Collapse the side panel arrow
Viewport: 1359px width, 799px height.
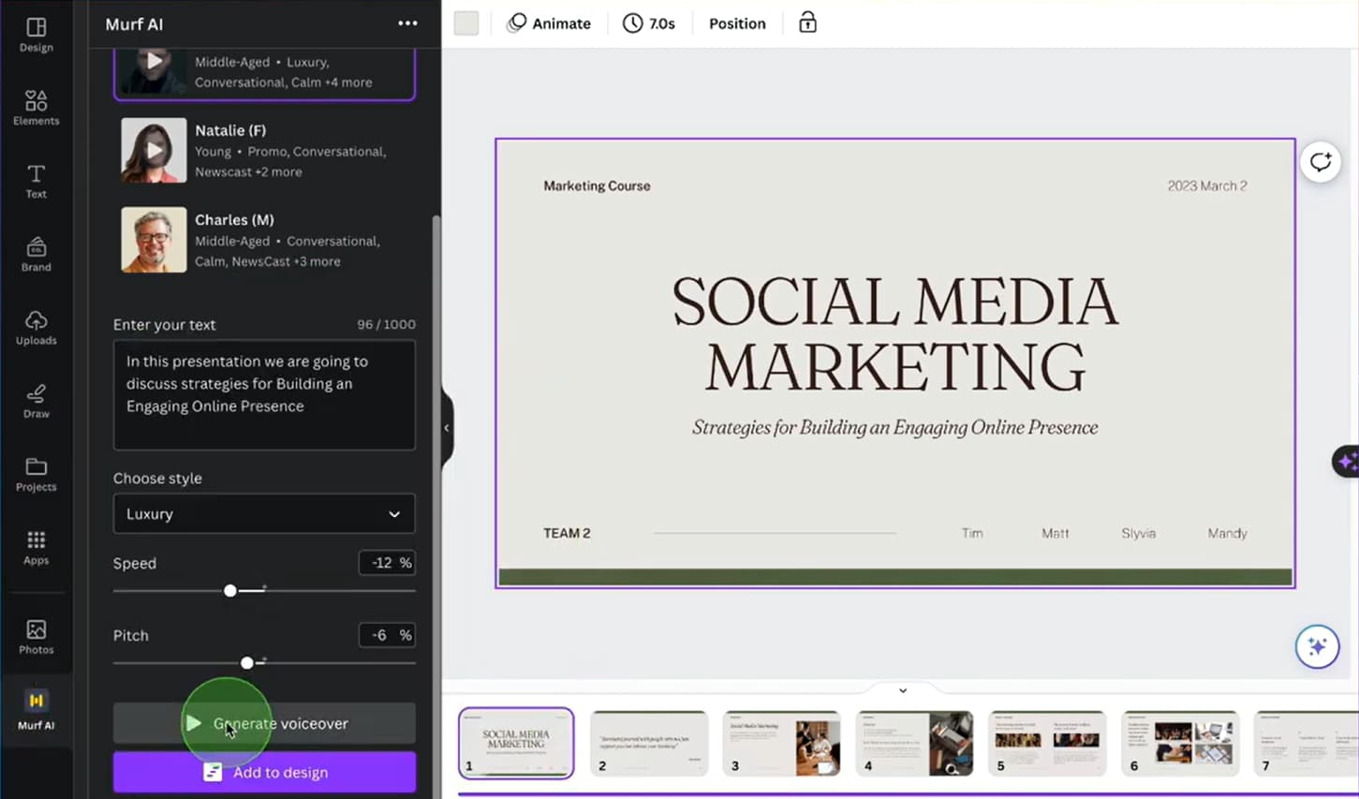[x=447, y=428]
